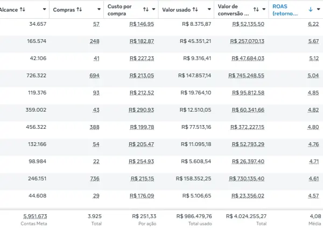Image resolution: width=323 pixels, height=233 pixels.
Task: Open purchases value 736
Action: click(95, 179)
